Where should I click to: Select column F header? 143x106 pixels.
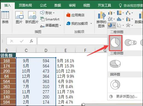[85, 50]
